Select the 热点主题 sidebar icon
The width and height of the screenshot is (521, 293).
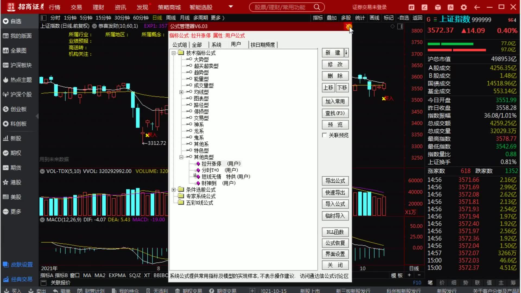[18, 80]
